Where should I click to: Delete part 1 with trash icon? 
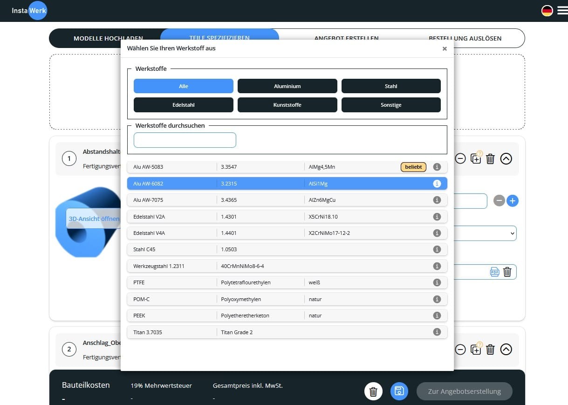pyautogui.click(x=490, y=159)
